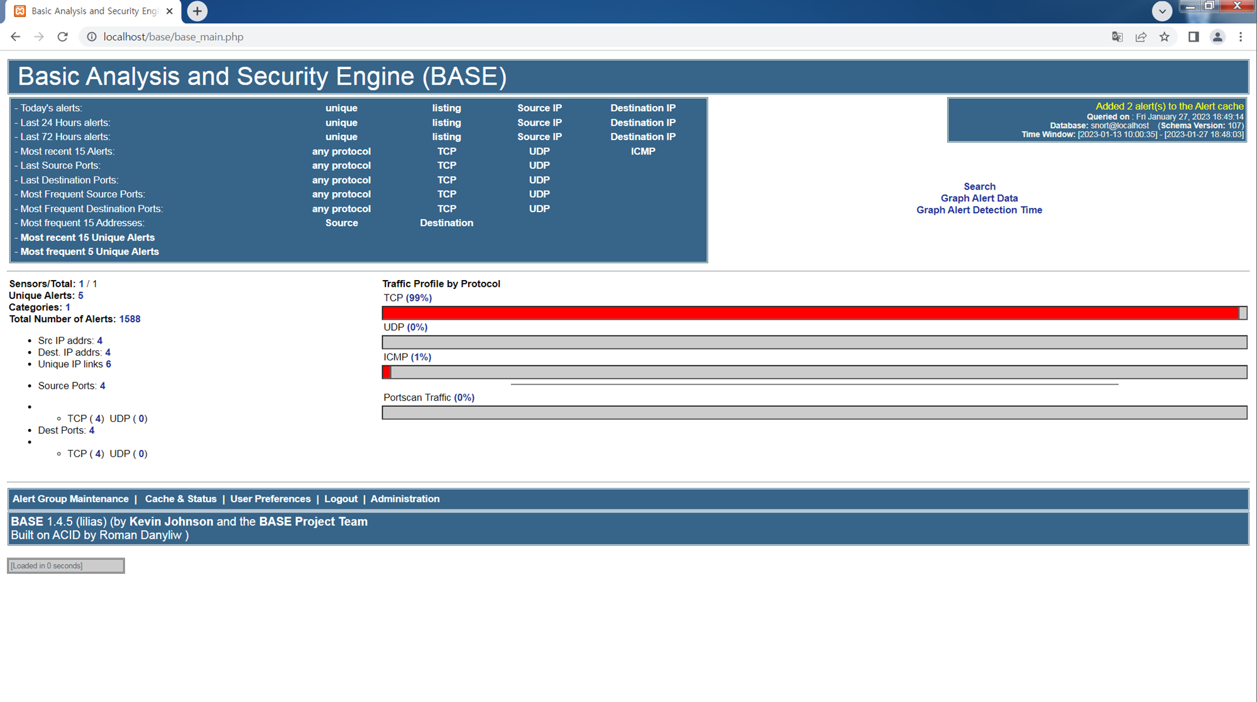This screenshot has width=1257, height=702.
Task: Open TCP 99% traffic link
Action: click(x=419, y=298)
